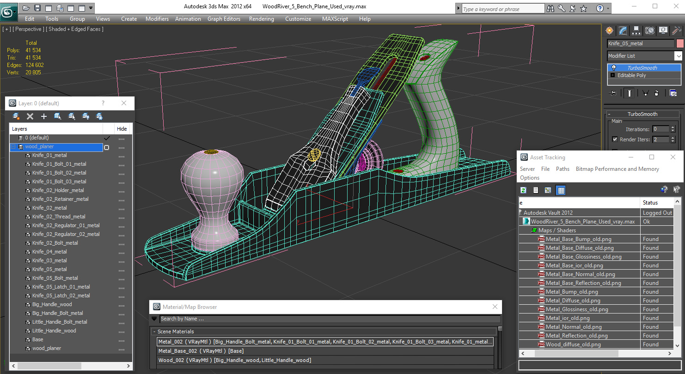Collapse the TurboSmooth rollout
685x374 pixels.
(609, 114)
